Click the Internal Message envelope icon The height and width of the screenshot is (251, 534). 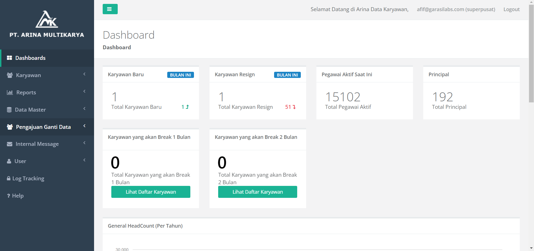click(x=10, y=144)
